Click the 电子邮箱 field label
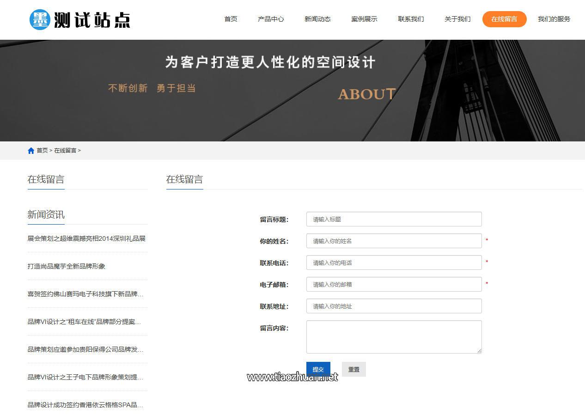The width and height of the screenshot is (585, 415). click(274, 285)
